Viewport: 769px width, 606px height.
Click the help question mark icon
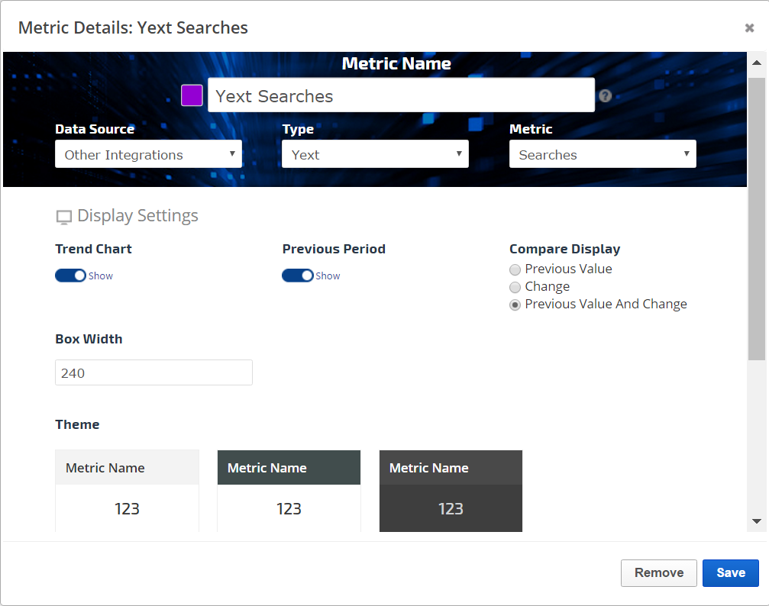pyautogui.click(x=605, y=96)
